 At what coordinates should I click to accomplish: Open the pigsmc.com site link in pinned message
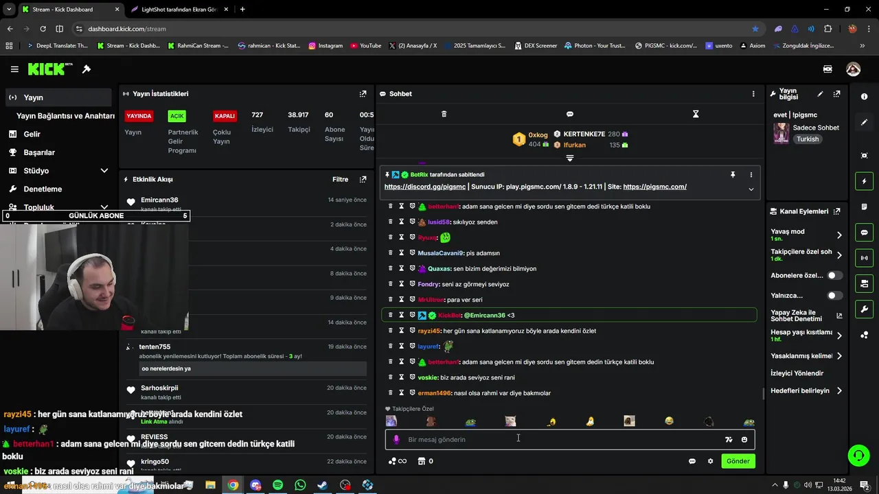click(654, 187)
